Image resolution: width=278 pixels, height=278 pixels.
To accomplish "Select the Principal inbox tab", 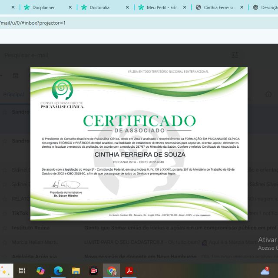I will (x=14, y=95).
